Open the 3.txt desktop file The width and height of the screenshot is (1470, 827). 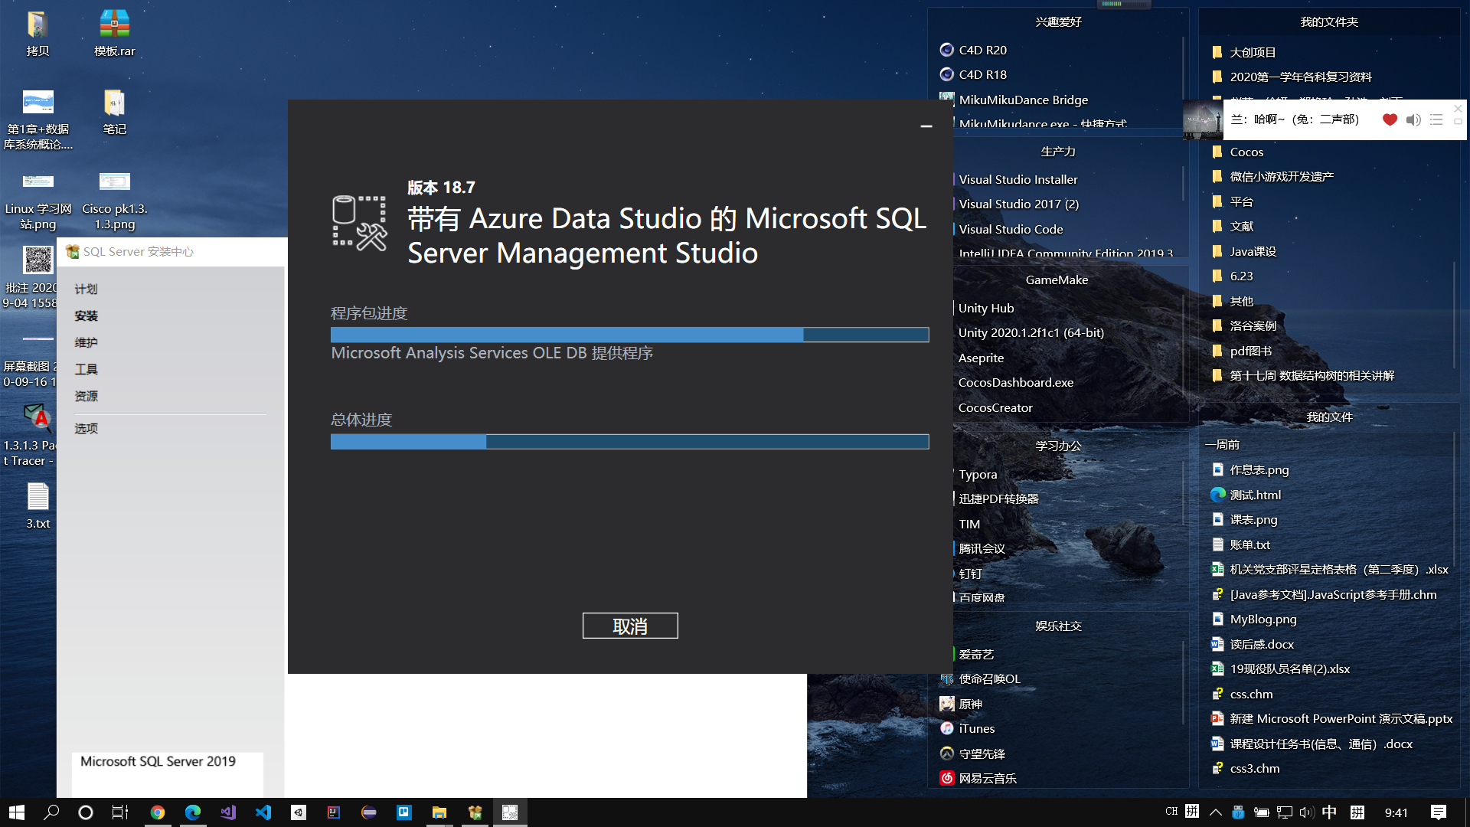point(38,505)
